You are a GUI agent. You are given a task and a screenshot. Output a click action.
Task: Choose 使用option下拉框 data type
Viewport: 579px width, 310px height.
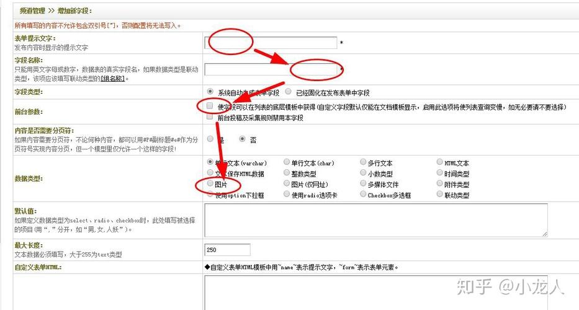pyautogui.click(x=210, y=193)
